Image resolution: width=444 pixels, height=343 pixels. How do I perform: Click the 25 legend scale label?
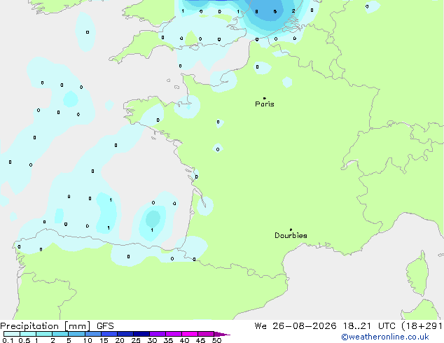coord(136,340)
